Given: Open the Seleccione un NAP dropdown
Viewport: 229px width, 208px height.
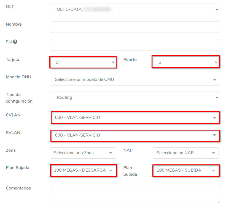Looking at the screenshot, I should (185, 153).
